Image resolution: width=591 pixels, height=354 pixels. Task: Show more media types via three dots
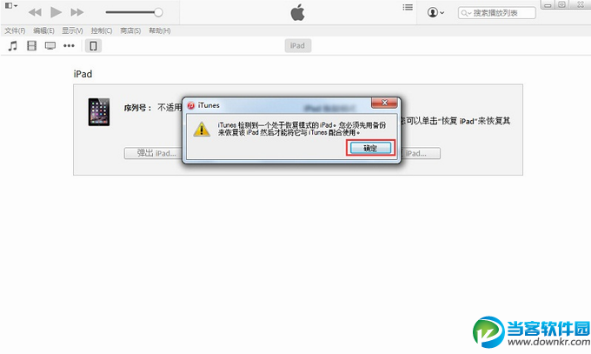[69, 46]
